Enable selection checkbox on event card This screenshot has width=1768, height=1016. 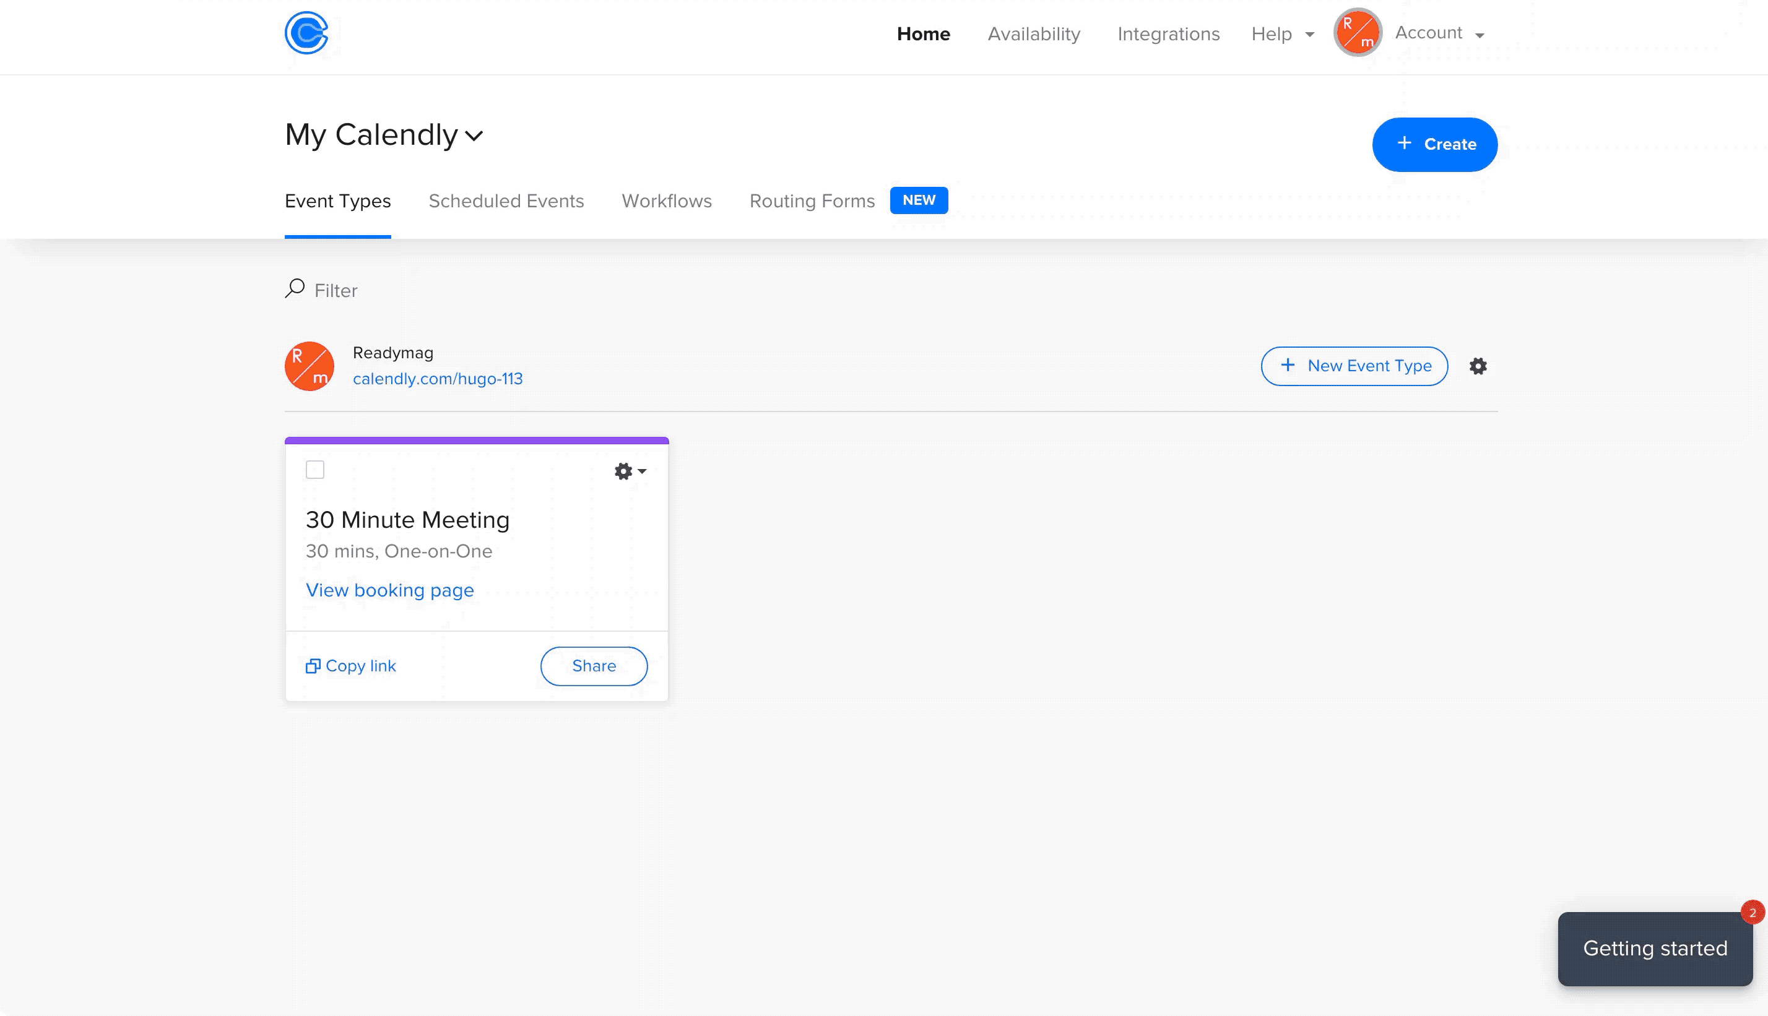point(314,470)
